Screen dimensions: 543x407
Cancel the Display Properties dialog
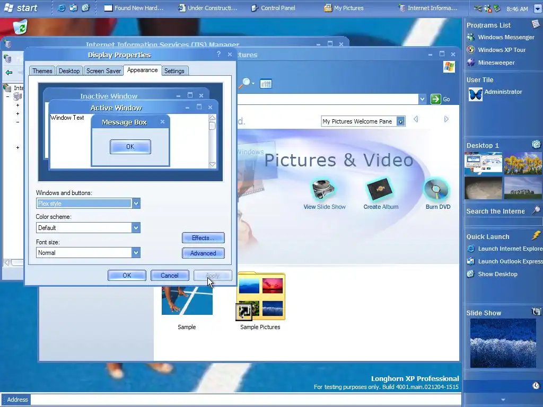(x=170, y=276)
